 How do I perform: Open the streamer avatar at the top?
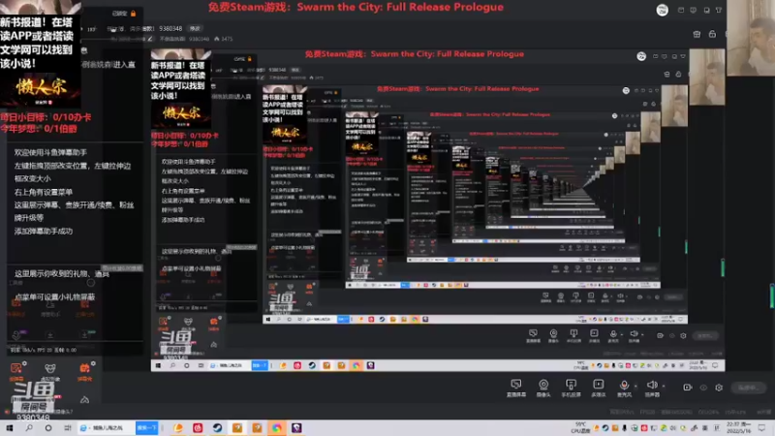click(x=663, y=10)
